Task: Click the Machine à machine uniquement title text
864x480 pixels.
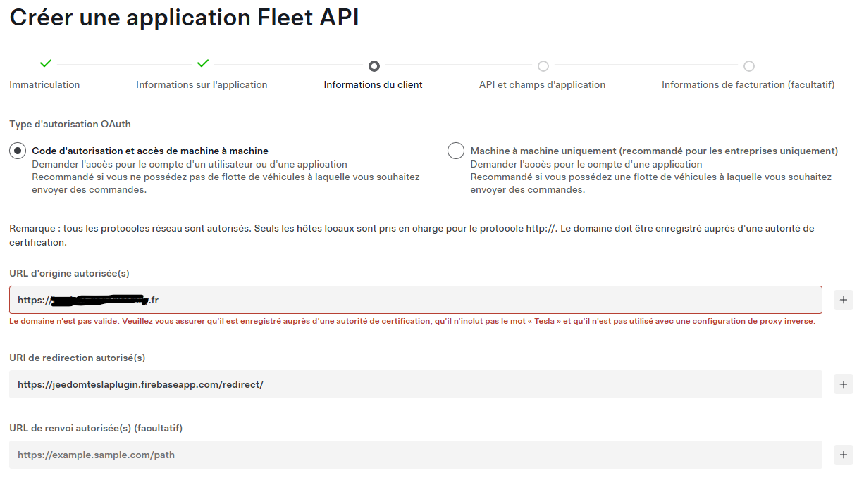Action: (x=654, y=151)
